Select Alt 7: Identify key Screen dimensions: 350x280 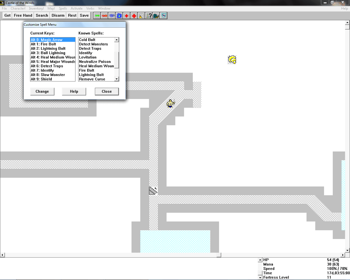[x=53, y=70]
